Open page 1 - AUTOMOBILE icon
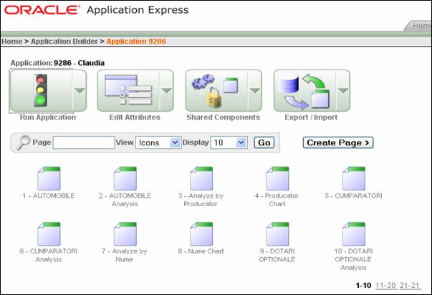The height and width of the screenshot is (295, 432). point(48,178)
